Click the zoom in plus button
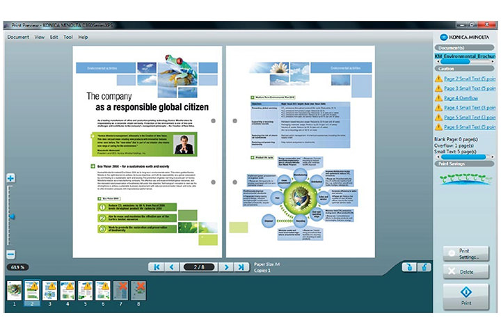 pos(10,179)
